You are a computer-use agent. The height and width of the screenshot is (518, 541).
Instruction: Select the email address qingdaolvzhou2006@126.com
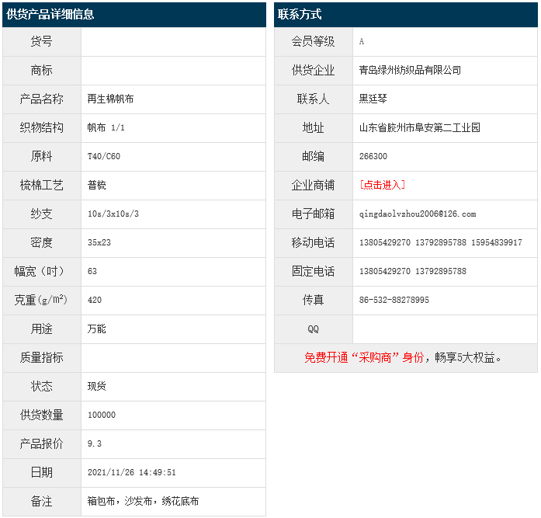pyautogui.click(x=418, y=214)
